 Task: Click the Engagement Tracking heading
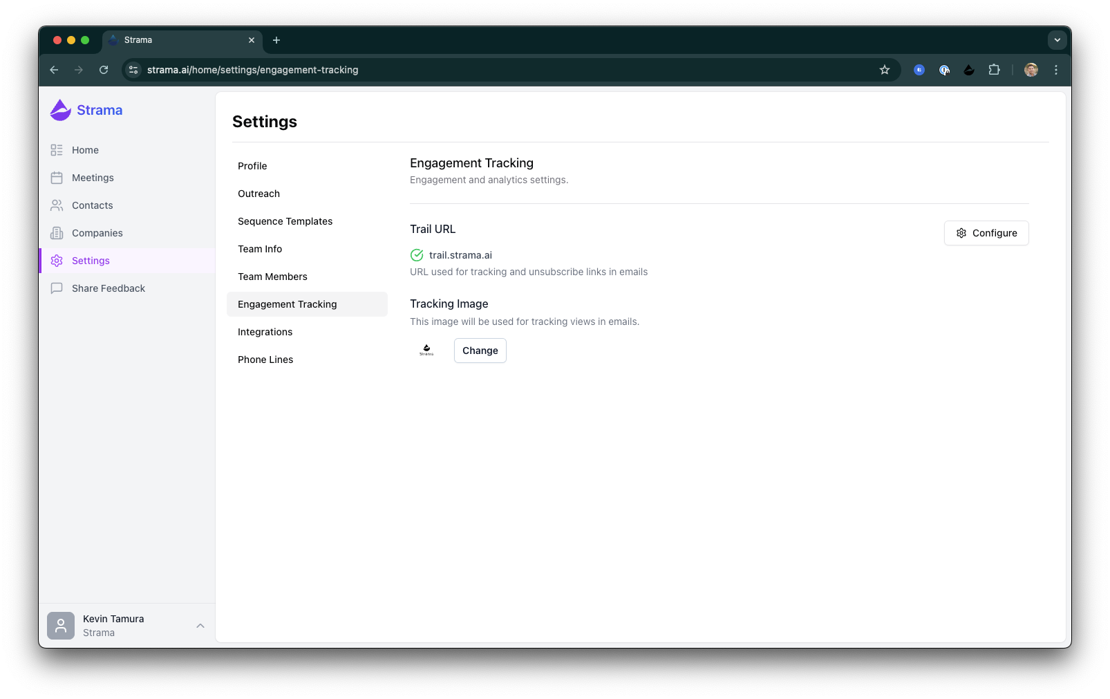pos(471,163)
